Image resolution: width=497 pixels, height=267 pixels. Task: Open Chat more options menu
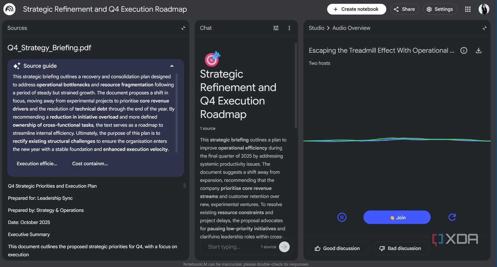point(289,28)
